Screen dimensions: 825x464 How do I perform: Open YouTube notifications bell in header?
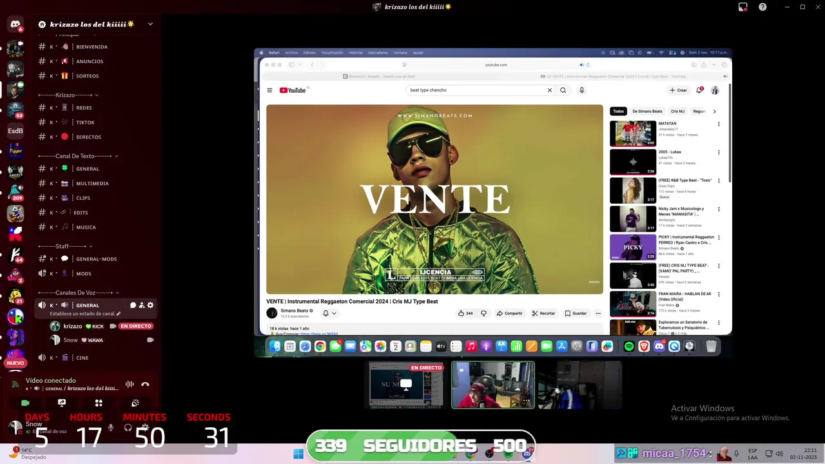(x=699, y=90)
